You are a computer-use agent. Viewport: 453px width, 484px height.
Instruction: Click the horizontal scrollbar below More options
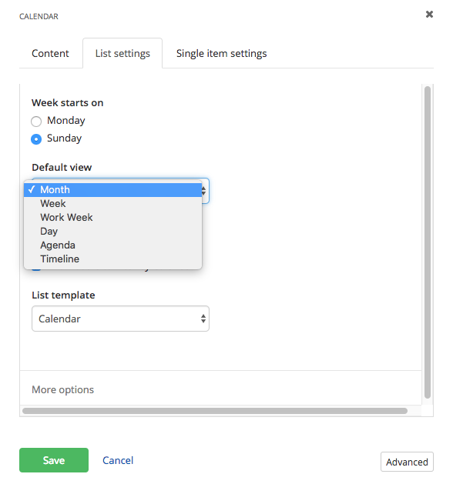[x=215, y=411]
